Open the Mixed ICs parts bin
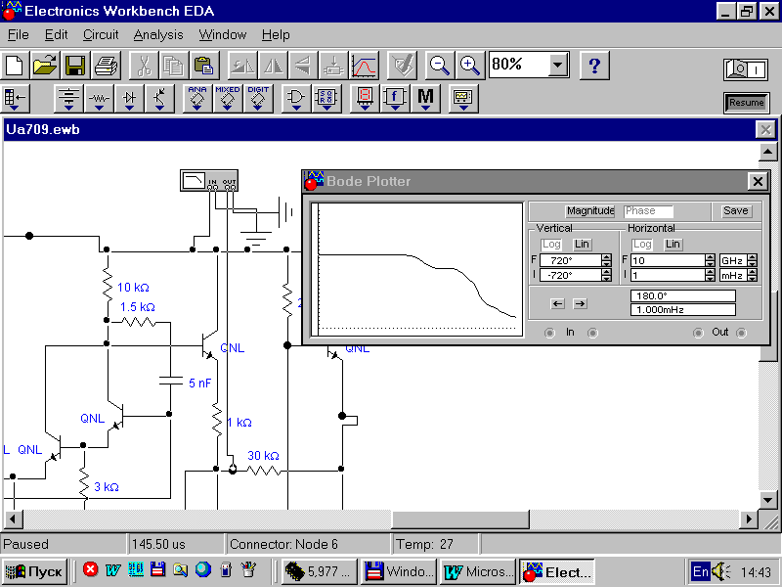The height and width of the screenshot is (587, 782). (228, 99)
